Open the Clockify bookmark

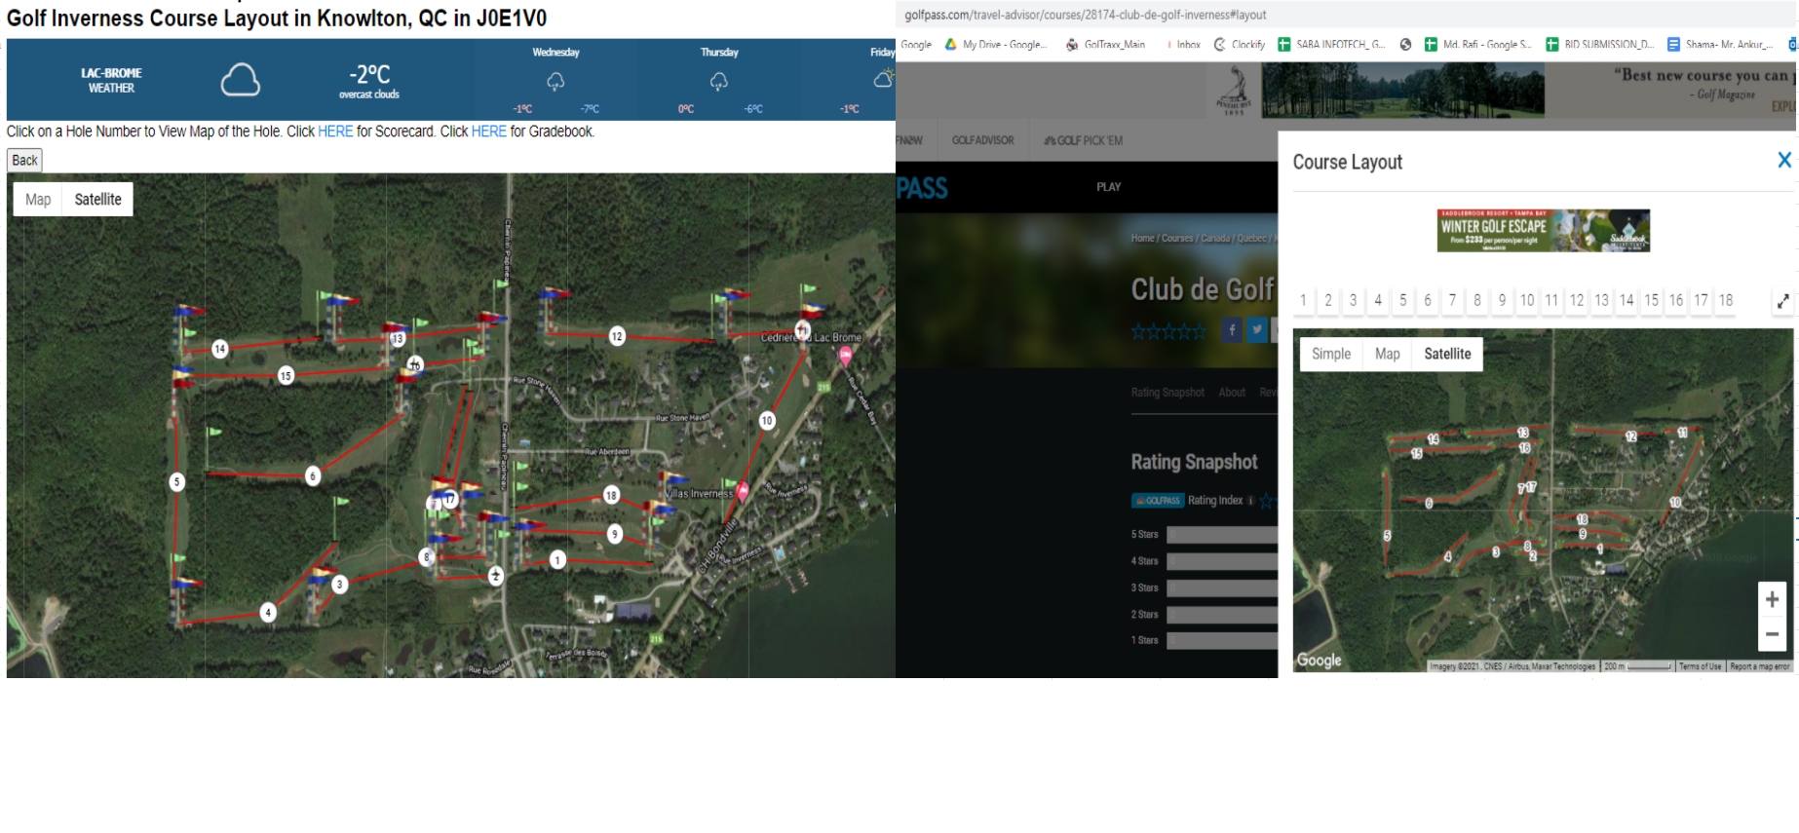click(1240, 44)
